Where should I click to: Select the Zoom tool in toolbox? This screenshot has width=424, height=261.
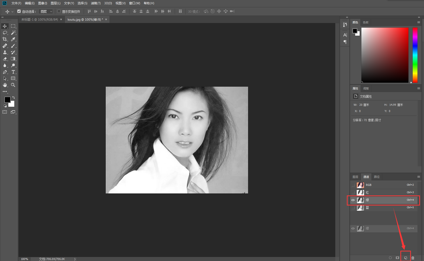click(x=13, y=85)
